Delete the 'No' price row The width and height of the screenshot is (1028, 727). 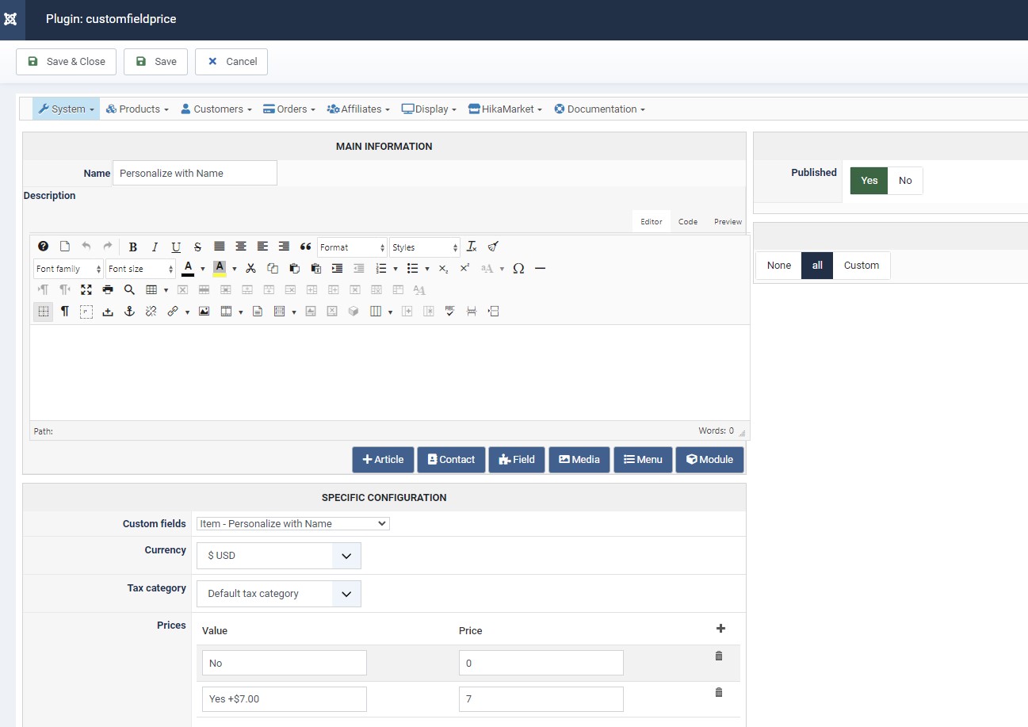(719, 656)
